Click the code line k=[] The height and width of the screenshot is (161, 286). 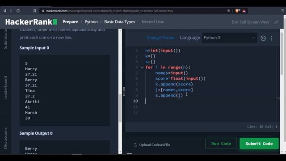point(150,56)
